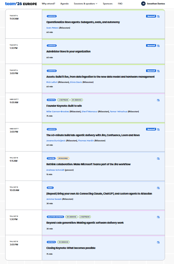Select Thu Oct 8 9:15 AM time cell
Image resolution: width=174 pixels, height=264 pixels.
pyautogui.click(x=24, y=166)
